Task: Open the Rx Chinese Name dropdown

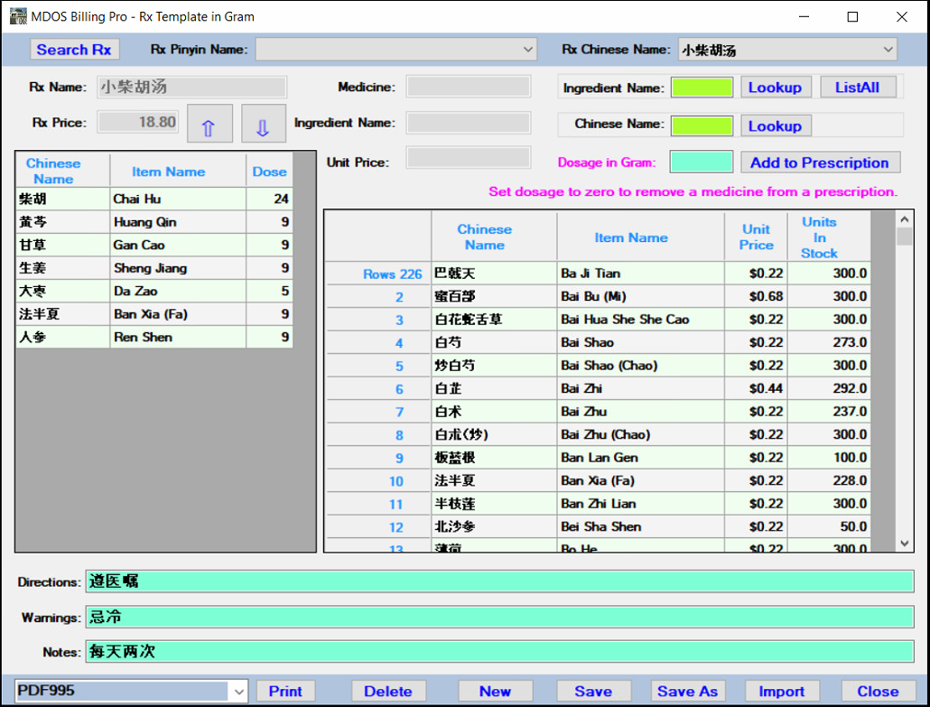Action: [x=888, y=49]
